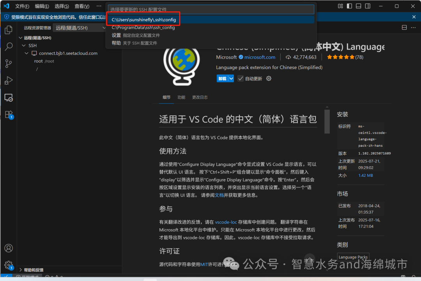Open the Explorer view
Viewport: 421px width, 281px height.
(9, 29)
